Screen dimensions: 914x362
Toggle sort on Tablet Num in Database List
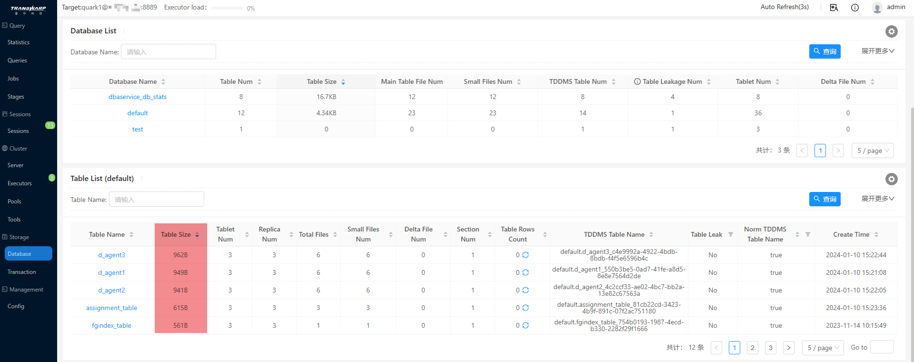coord(777,82)
